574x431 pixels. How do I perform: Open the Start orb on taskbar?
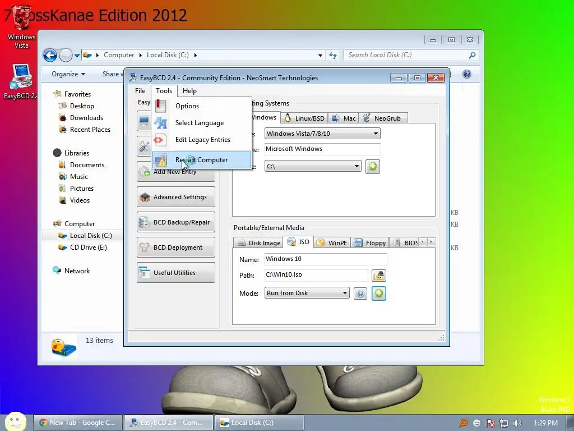pyautogui.click(x=15, y=421)
